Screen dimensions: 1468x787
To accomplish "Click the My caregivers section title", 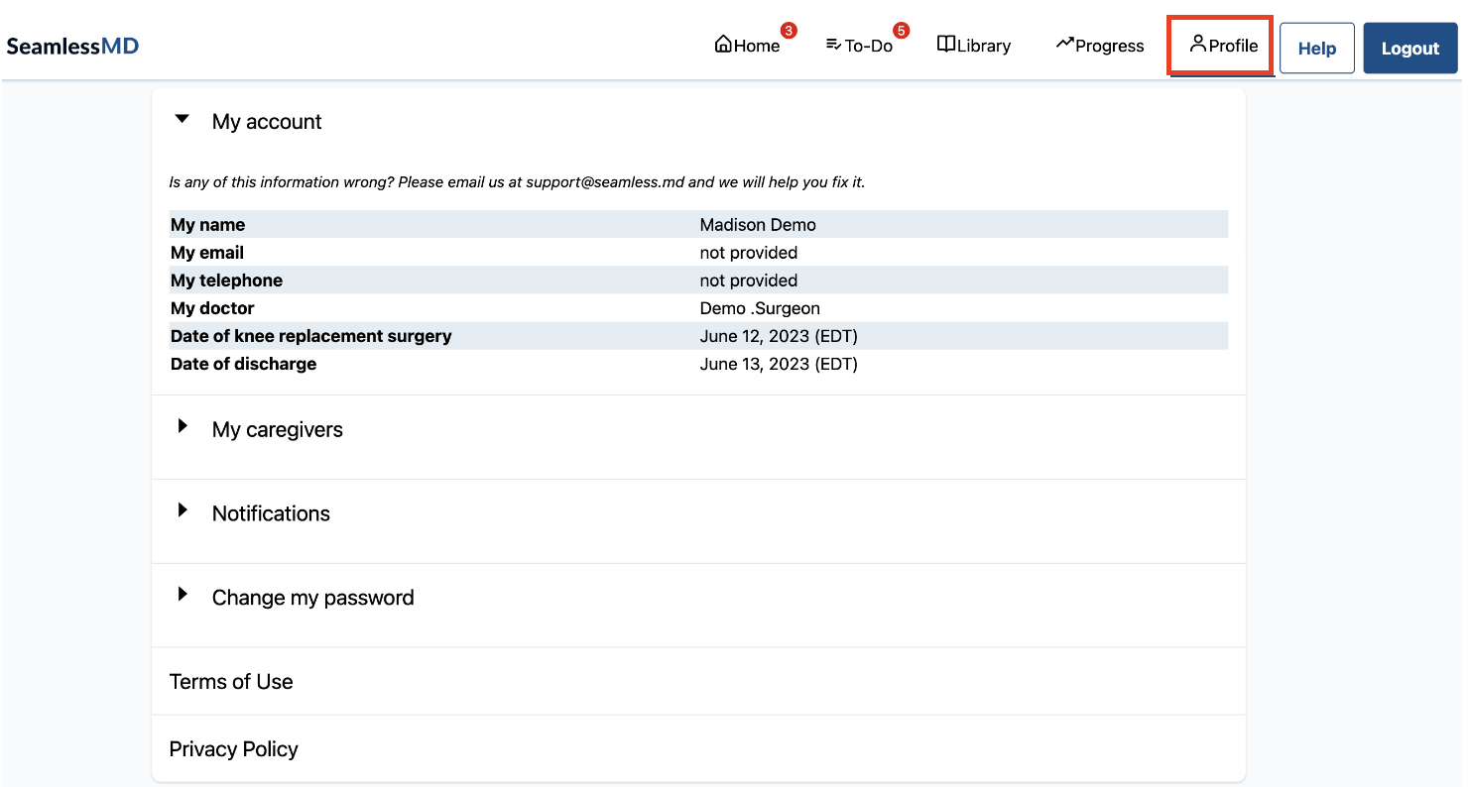I will (278, 430).
